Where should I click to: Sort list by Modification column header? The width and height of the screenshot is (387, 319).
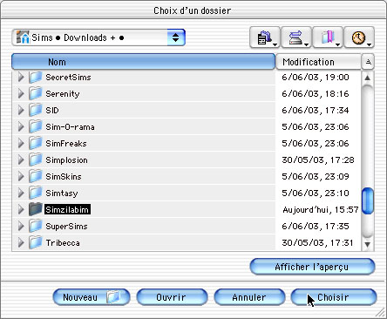[318, 62]
